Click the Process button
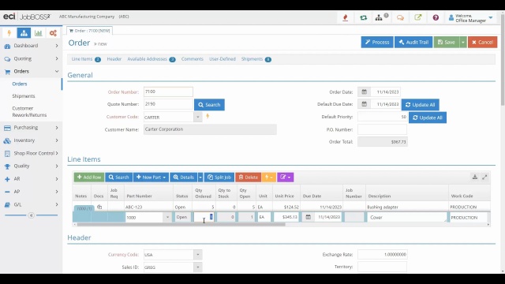Viewport: 505px width, 284px height. (x=377, y=42)
